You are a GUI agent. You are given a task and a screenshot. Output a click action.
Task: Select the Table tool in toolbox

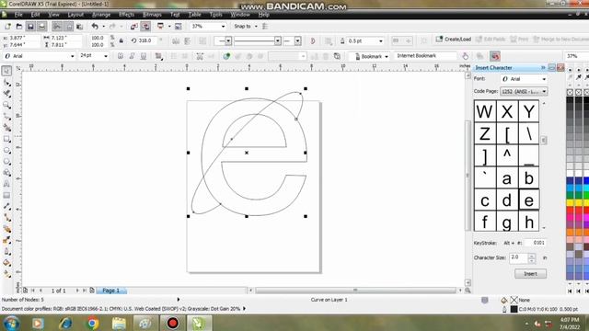6,195
